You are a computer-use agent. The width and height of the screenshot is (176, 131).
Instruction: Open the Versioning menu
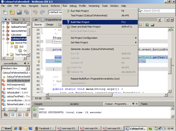coord(94,6)
